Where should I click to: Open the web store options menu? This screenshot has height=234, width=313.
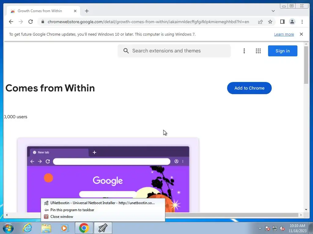(244, 51)
